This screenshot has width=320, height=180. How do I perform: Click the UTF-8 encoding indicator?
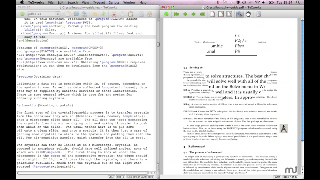click(120, 177)
